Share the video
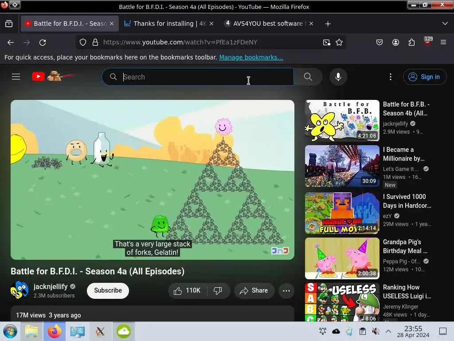The image size is (454, 341). pos(254,290)
